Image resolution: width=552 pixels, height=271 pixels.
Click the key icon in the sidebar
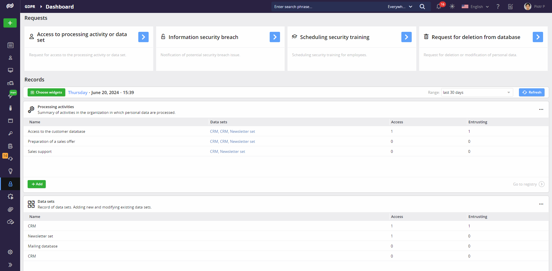tap(10, 133)
